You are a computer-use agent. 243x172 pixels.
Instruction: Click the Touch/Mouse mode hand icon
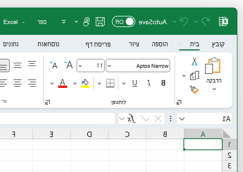[87, 21]
